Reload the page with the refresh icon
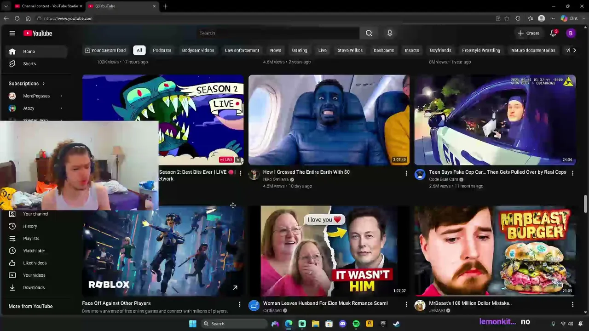 17,18
